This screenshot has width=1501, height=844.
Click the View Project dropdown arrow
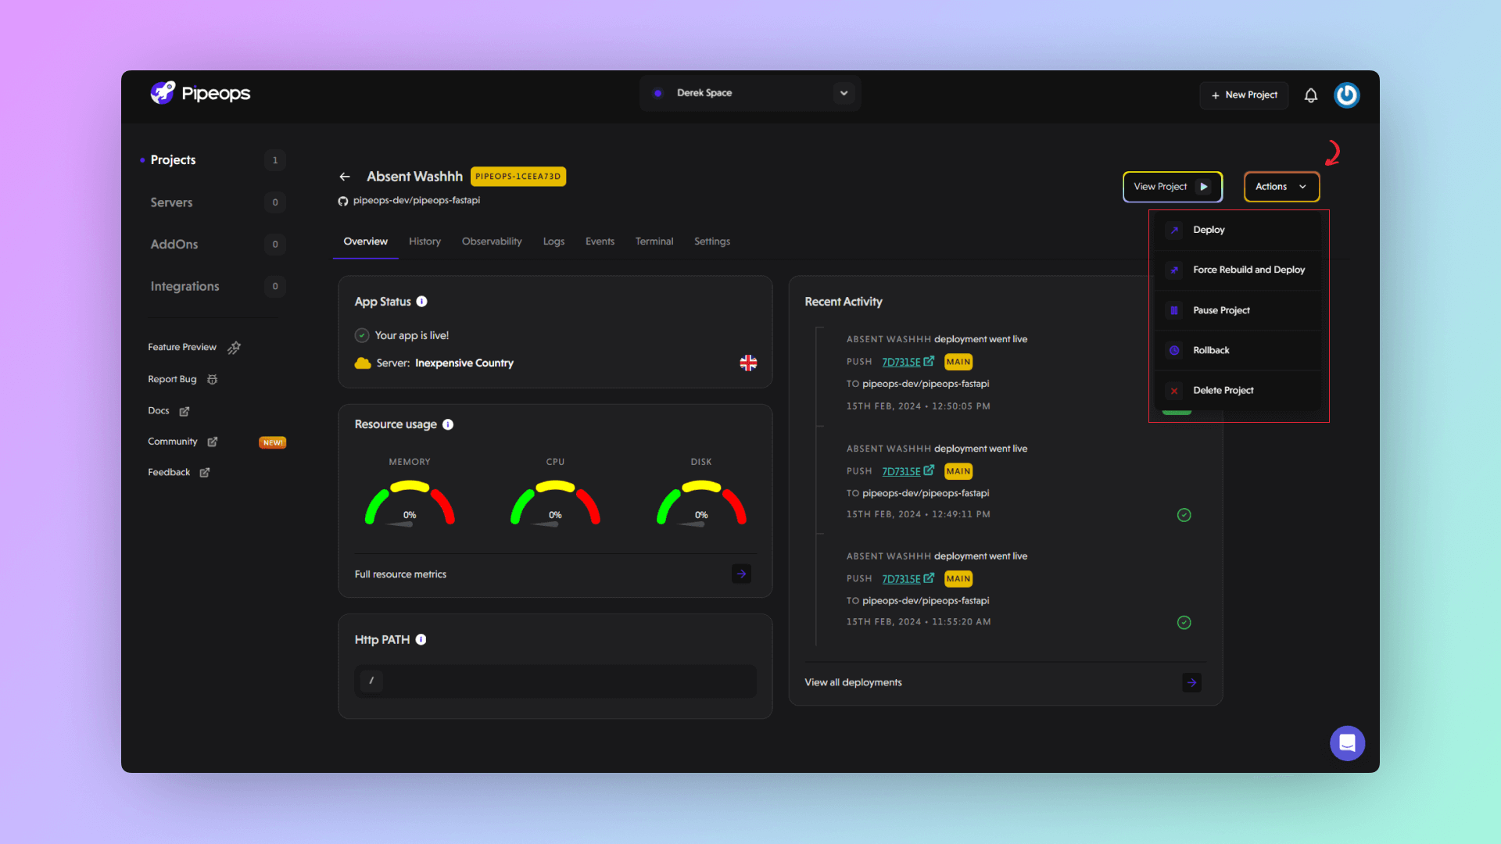pos(1203,185)
